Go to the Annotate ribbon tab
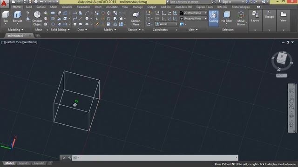 (x=112, y=7)
